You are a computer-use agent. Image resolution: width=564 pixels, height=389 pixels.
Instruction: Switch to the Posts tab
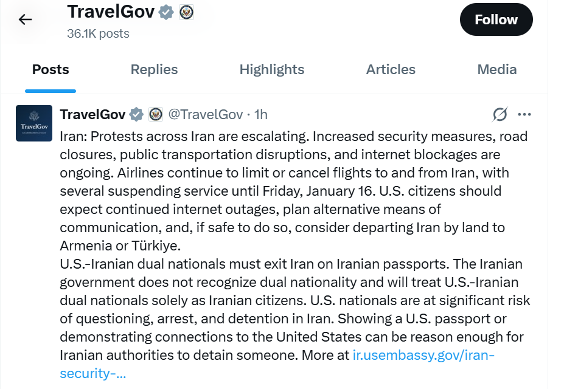click(x=50, y=69)
